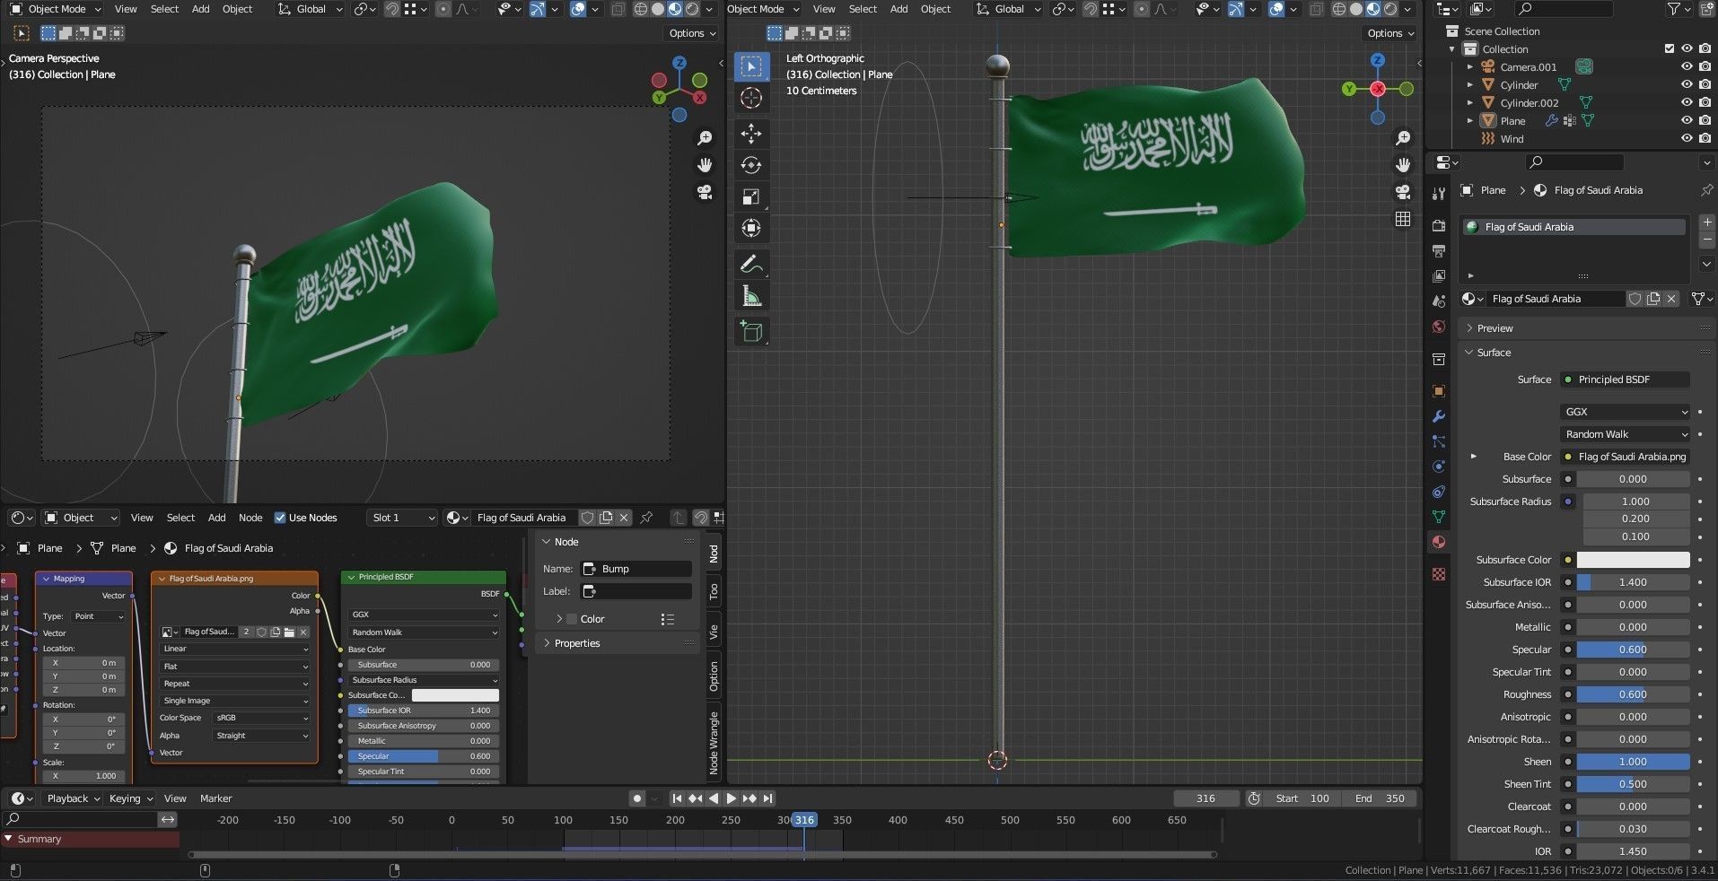This screenshot has width=1718, height=881.
Task: Jump to timeline start frame
Action: coord(677,798)
